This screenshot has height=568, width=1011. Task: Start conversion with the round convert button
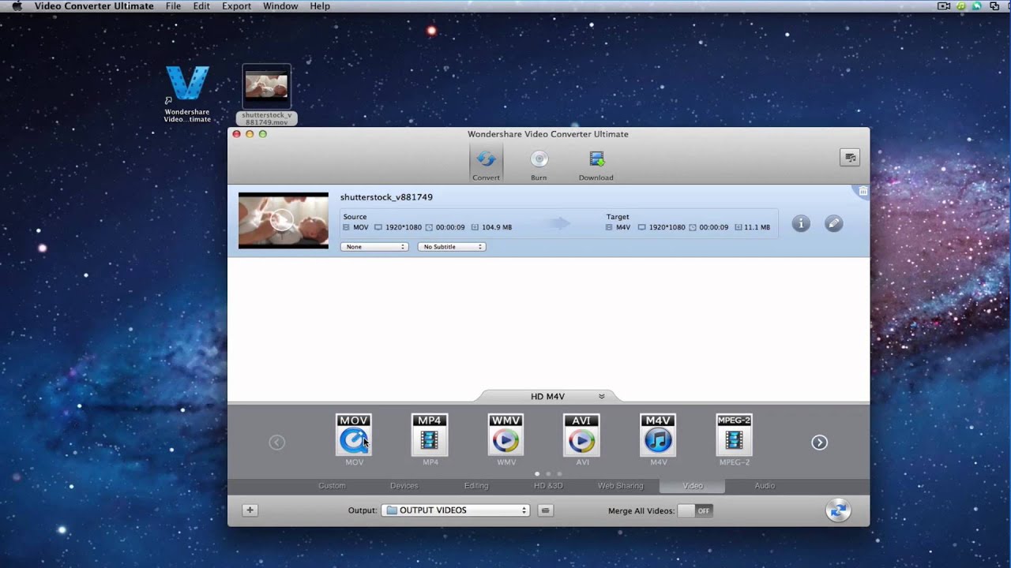[838, 510]
